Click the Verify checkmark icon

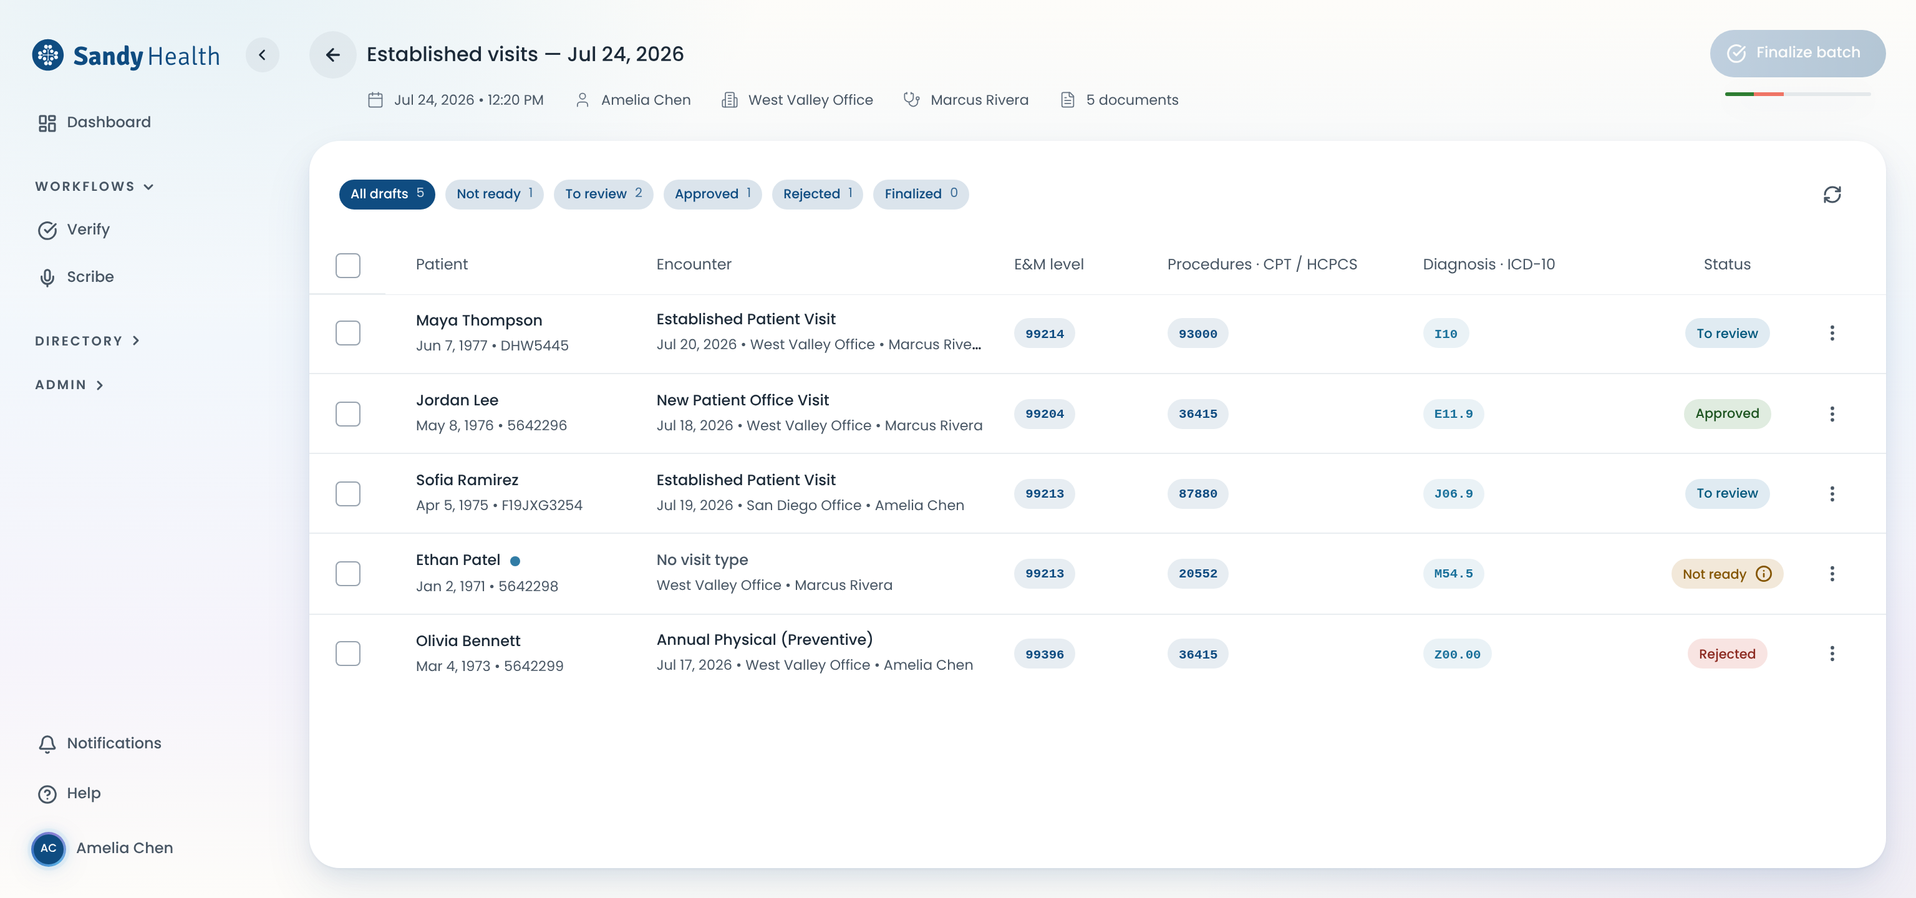pyautogui.click(x=47, y=231)
